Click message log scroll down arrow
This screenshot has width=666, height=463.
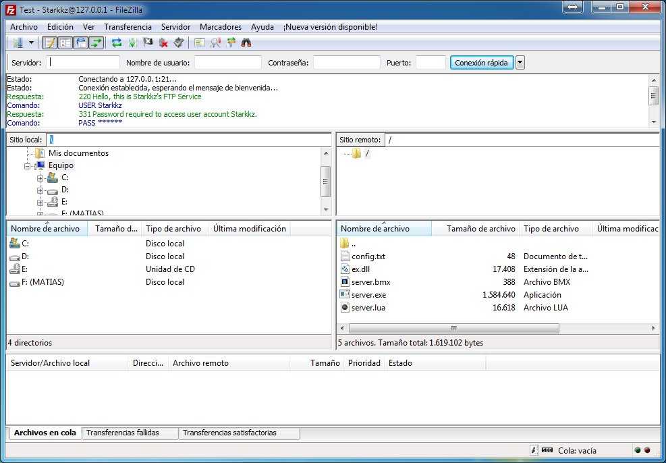pos(654,122)
